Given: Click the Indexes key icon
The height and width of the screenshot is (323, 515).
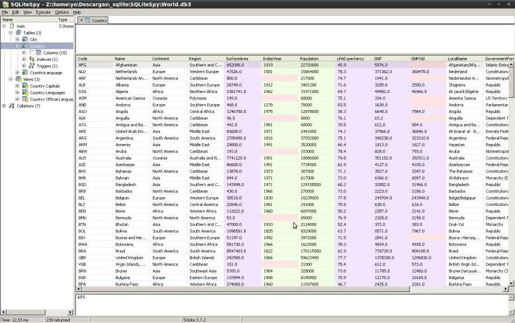Looking at the screenshot, I should point(32,59).
